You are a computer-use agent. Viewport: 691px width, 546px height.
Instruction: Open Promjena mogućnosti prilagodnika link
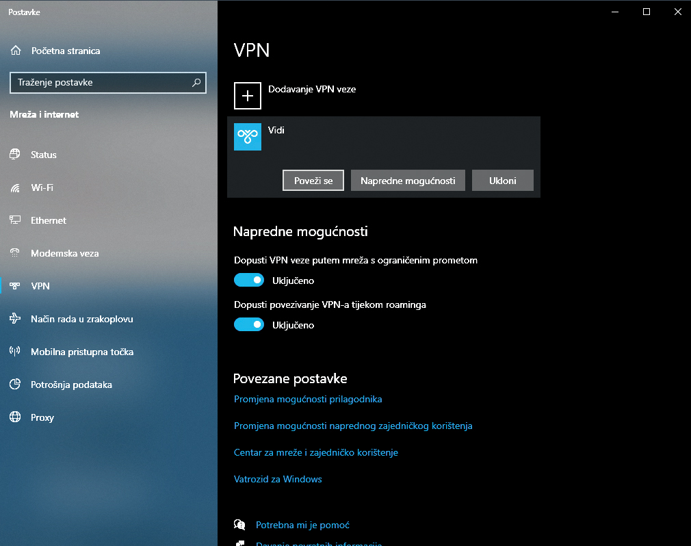coord(308,399)
